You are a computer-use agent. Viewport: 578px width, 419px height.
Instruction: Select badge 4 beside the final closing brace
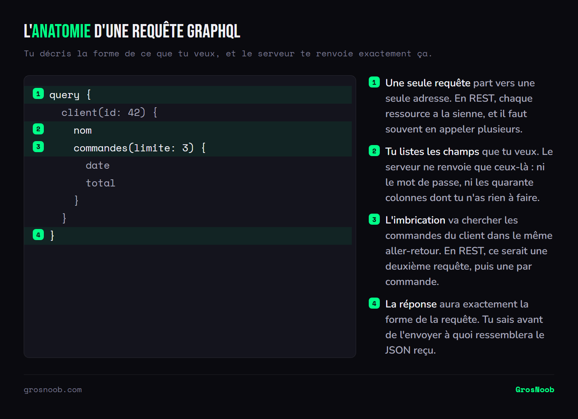point(38,235)
